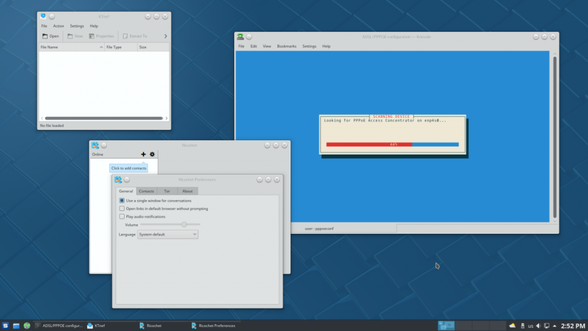Open Ricochet preferences via the gear icon
Viewport: 588px width, 331px height.
(x=152, y=154)
